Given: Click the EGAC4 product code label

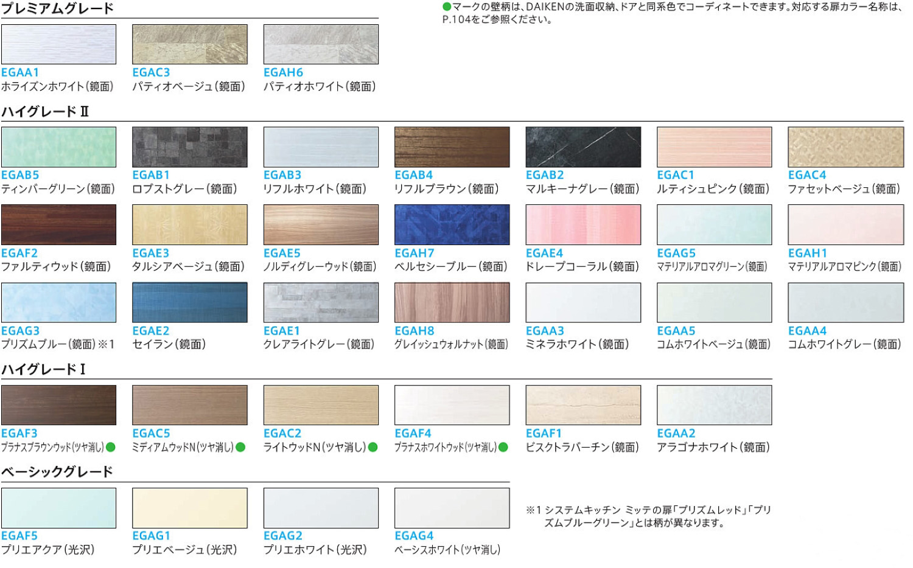Looking at the screenshot, I should coord(807,175).
